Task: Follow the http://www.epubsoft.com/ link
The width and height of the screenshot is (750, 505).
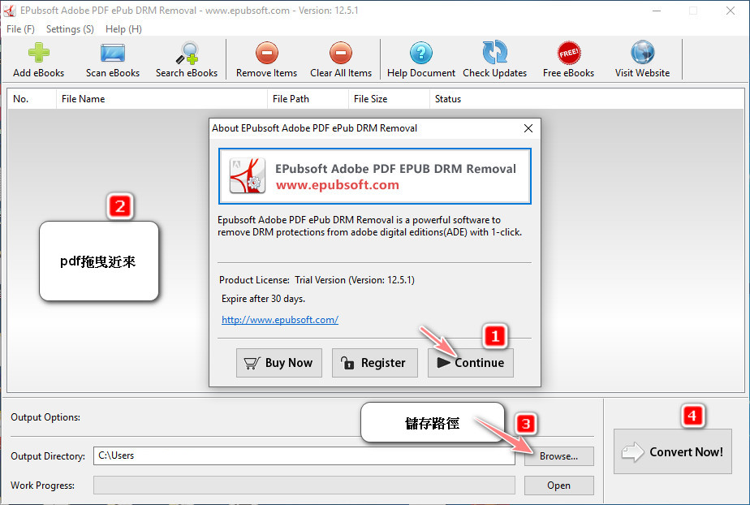Action: point(279,320)
